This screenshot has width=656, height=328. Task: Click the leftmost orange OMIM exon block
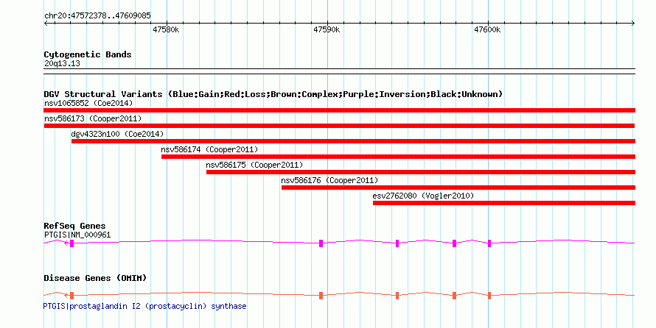click(x=72, y=296)
